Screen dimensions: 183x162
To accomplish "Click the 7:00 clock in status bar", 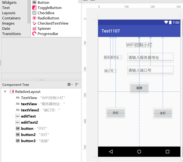I will pos(176,22).
